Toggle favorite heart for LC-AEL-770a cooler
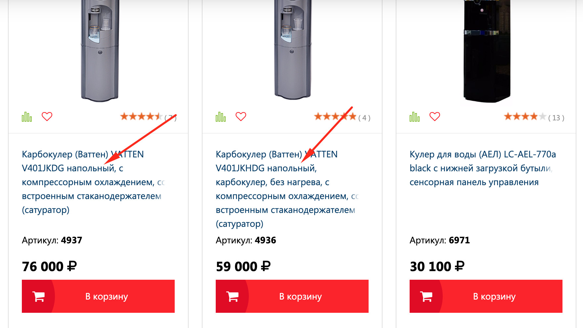 point(435,116)
